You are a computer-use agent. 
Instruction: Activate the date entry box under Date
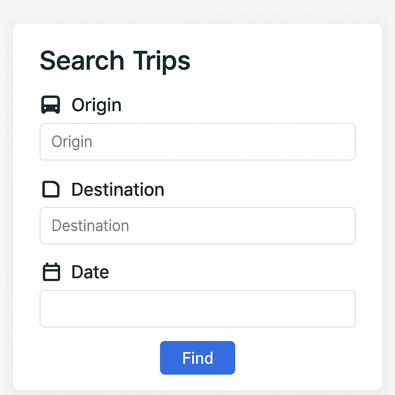[x=197, y=309]
